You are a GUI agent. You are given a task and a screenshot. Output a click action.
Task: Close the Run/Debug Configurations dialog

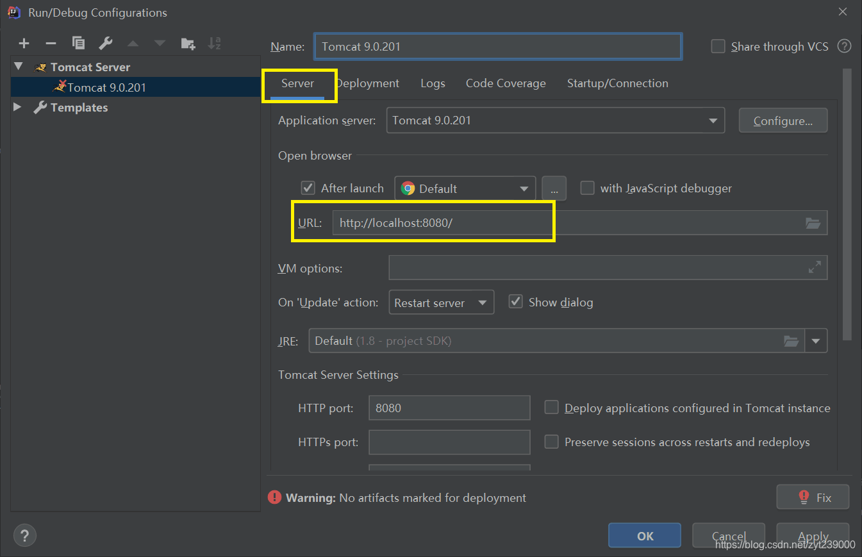pos(843,12)
